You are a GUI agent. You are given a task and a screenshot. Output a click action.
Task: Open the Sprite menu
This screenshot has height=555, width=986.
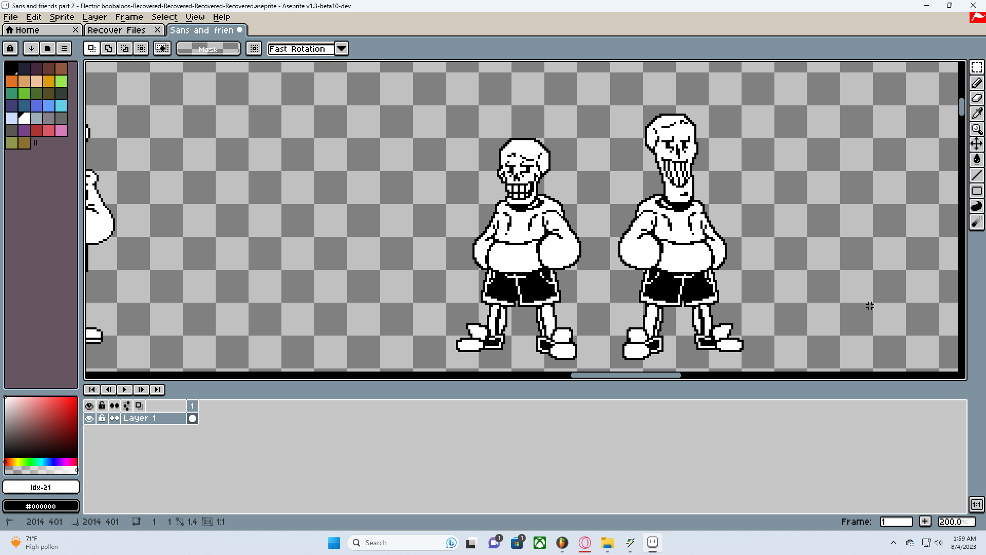tap(62, 17)
